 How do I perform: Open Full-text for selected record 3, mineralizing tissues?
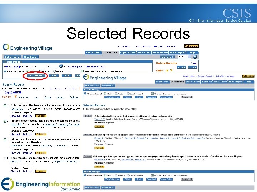[99, 167]
